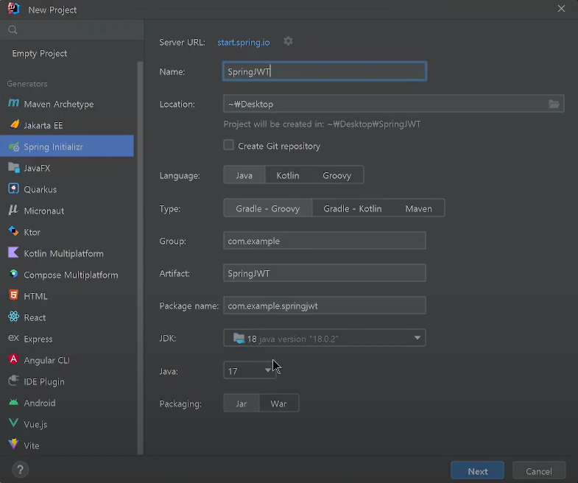Click the Micronaut generator icon
The height and width of the screenshot is (483, 578).
14,210
